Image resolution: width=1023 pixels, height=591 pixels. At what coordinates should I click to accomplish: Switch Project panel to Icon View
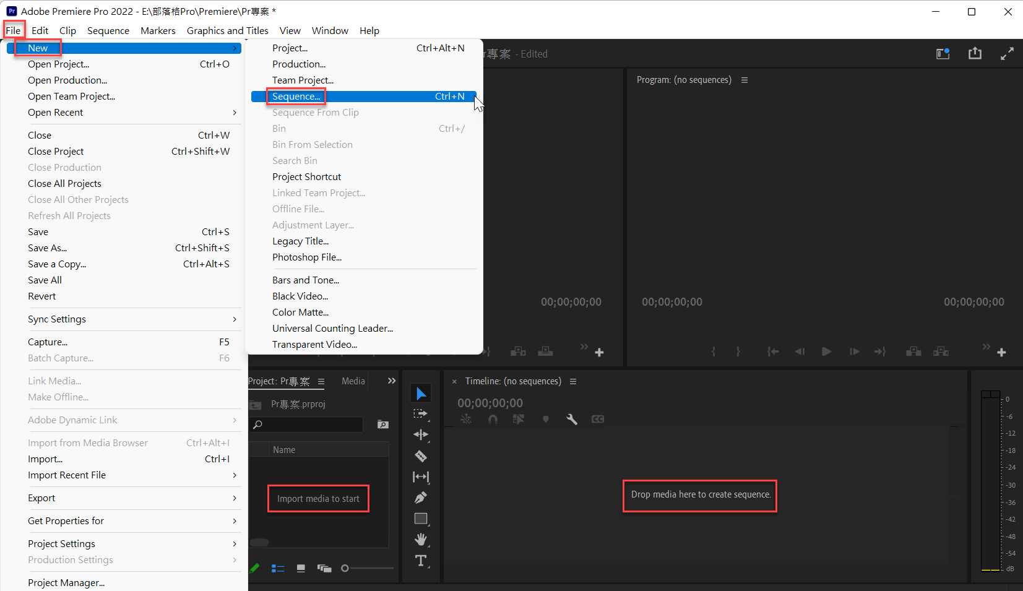(x=301, y=568)
